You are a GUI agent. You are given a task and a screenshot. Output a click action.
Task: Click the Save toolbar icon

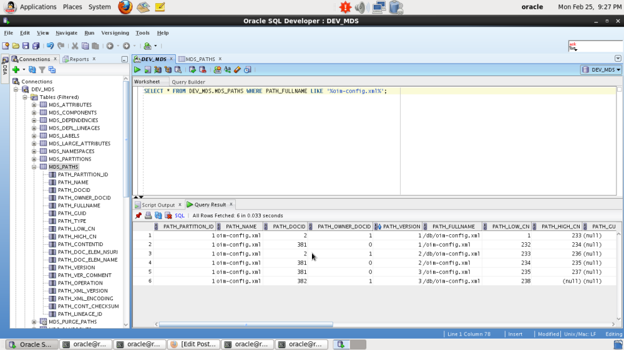(26, 46)
